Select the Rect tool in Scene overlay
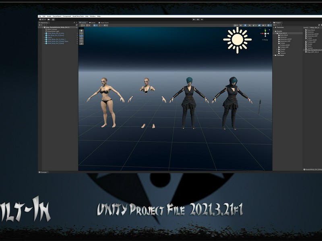 coord(81,41)
